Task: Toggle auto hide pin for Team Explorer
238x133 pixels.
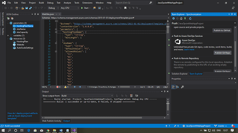Action: (232, 14)
